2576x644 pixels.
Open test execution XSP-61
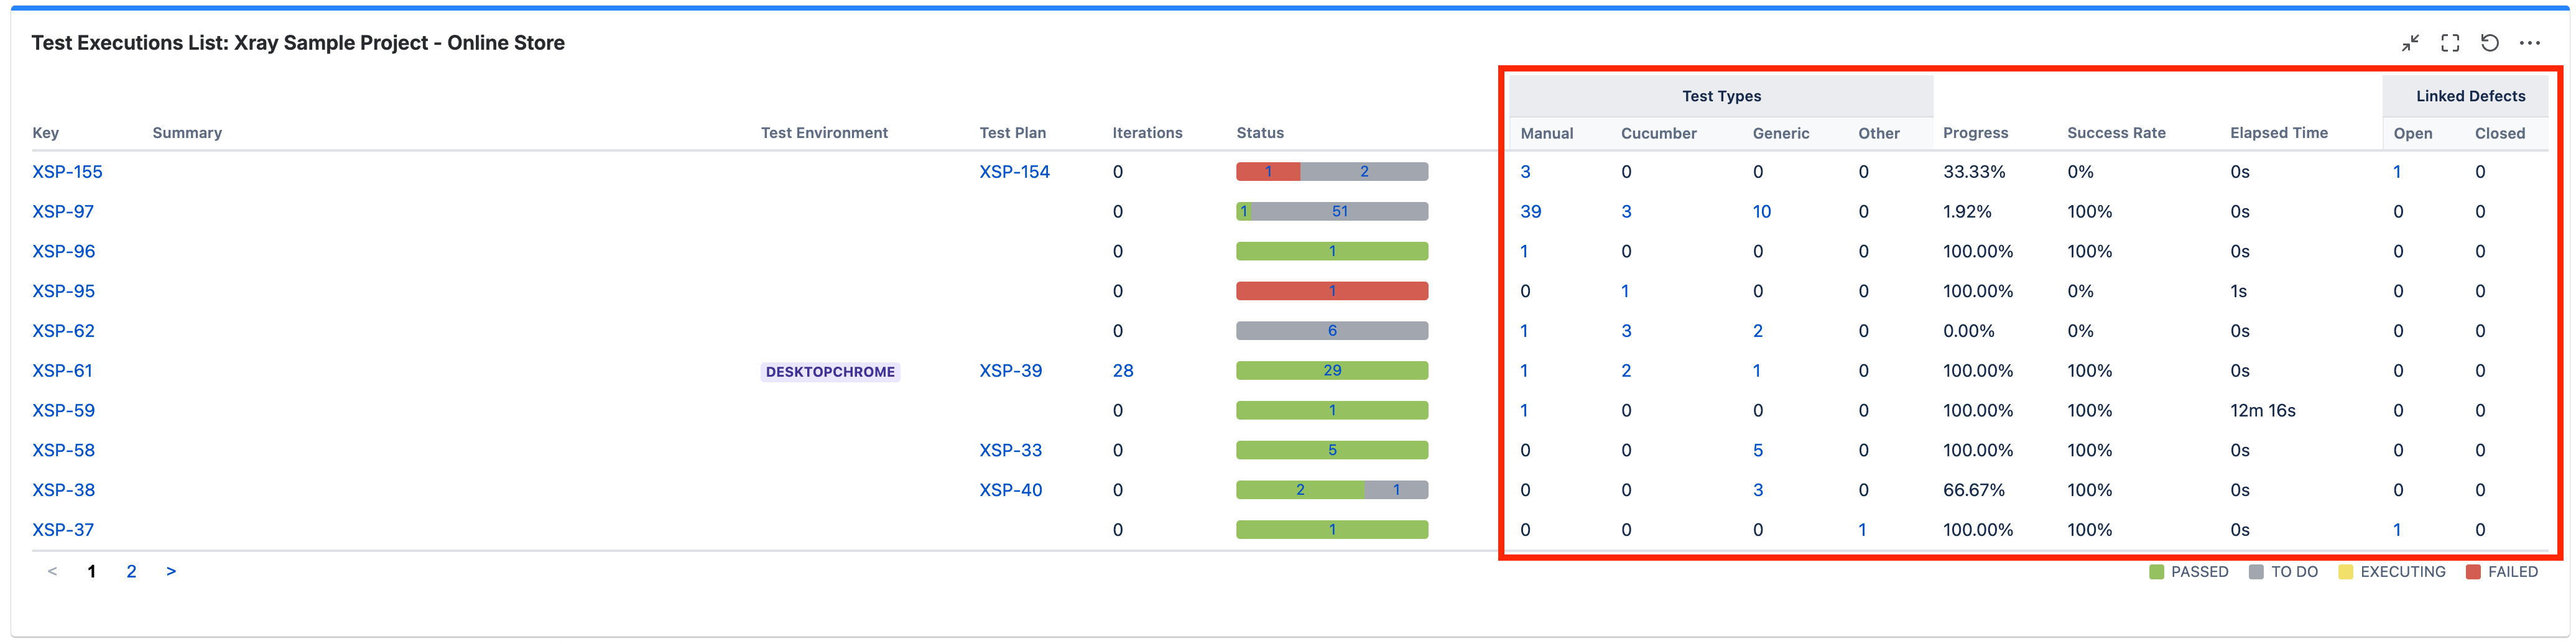tap(62, 371)
